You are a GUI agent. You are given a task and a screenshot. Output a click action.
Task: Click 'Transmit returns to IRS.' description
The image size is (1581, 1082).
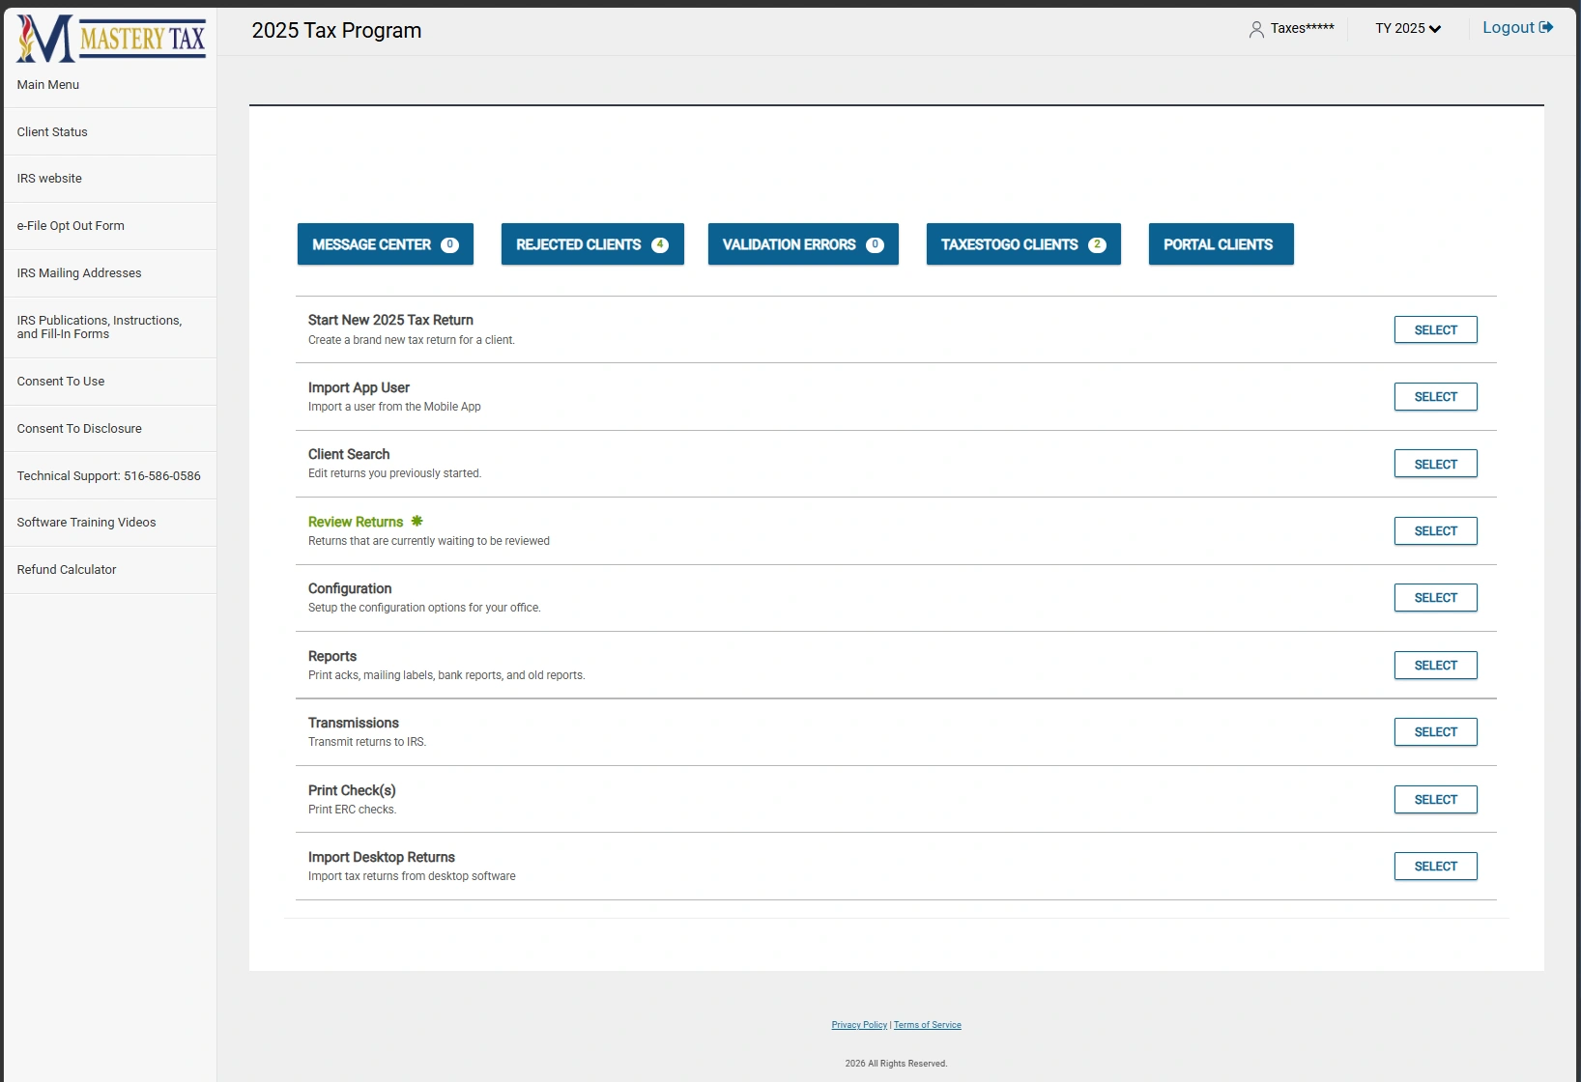pyautogui.click(x=367, y=742)
